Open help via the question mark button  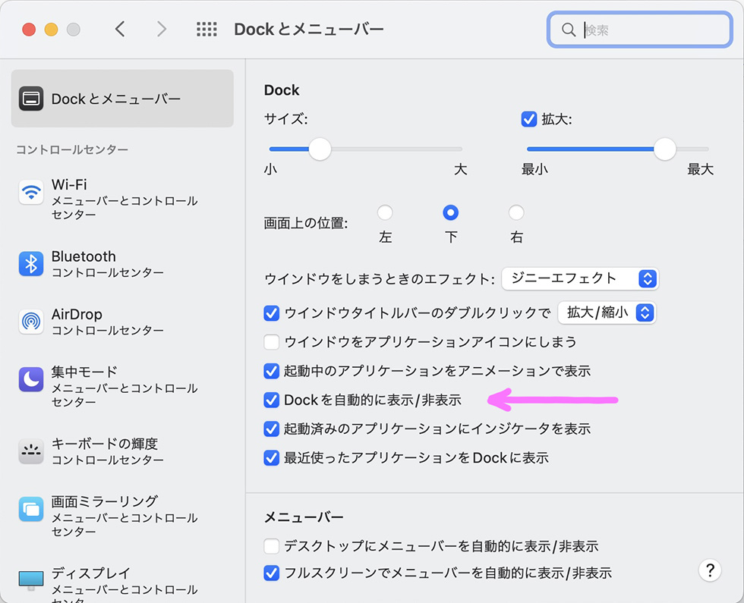[710, 570]
